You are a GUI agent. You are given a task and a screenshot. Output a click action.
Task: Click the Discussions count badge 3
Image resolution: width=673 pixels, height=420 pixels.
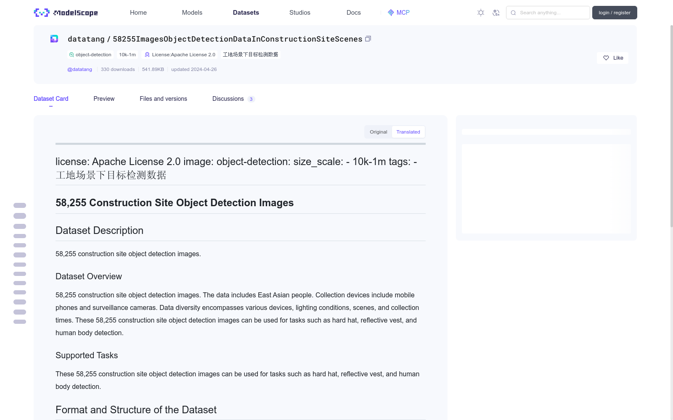click(x=251, y=99)
